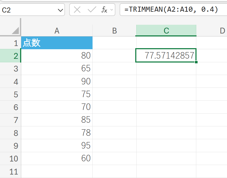
Task: Select cell C2 with value 77.57142857
Action: click(x=166, y=56)
